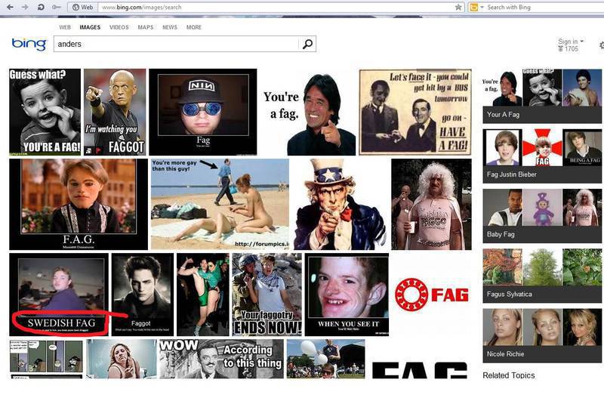The height and width of the screenshot is (401, 604).
Task: Click the search box containing 'anders'
Action: (x=176, y=44)
